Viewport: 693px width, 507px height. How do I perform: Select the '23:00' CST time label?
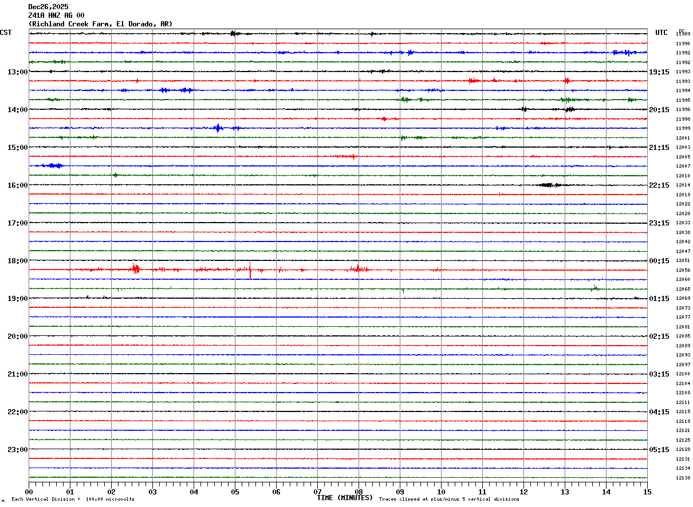coord(18,450)
